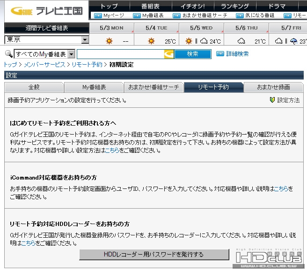Click arrow icon beside おまかせ番組サーチ

pos(176,15)
